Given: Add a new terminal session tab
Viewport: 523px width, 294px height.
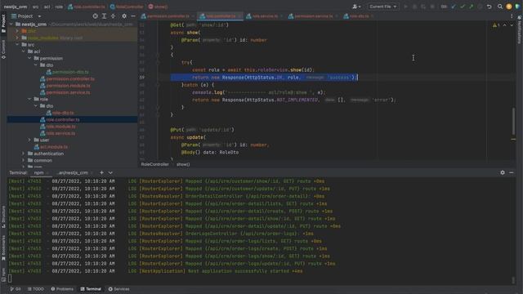Looking at the screenshot, I should [101, 172].
